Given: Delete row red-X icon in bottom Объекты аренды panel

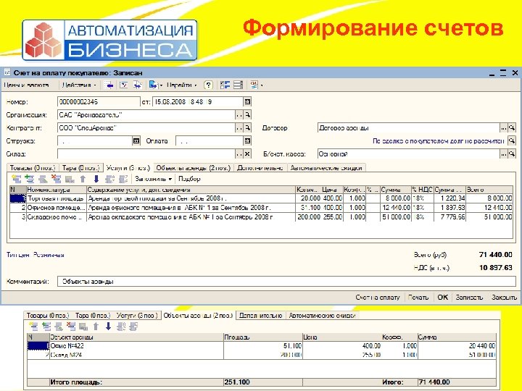Looking at the screenshot, I should [71, 327].
